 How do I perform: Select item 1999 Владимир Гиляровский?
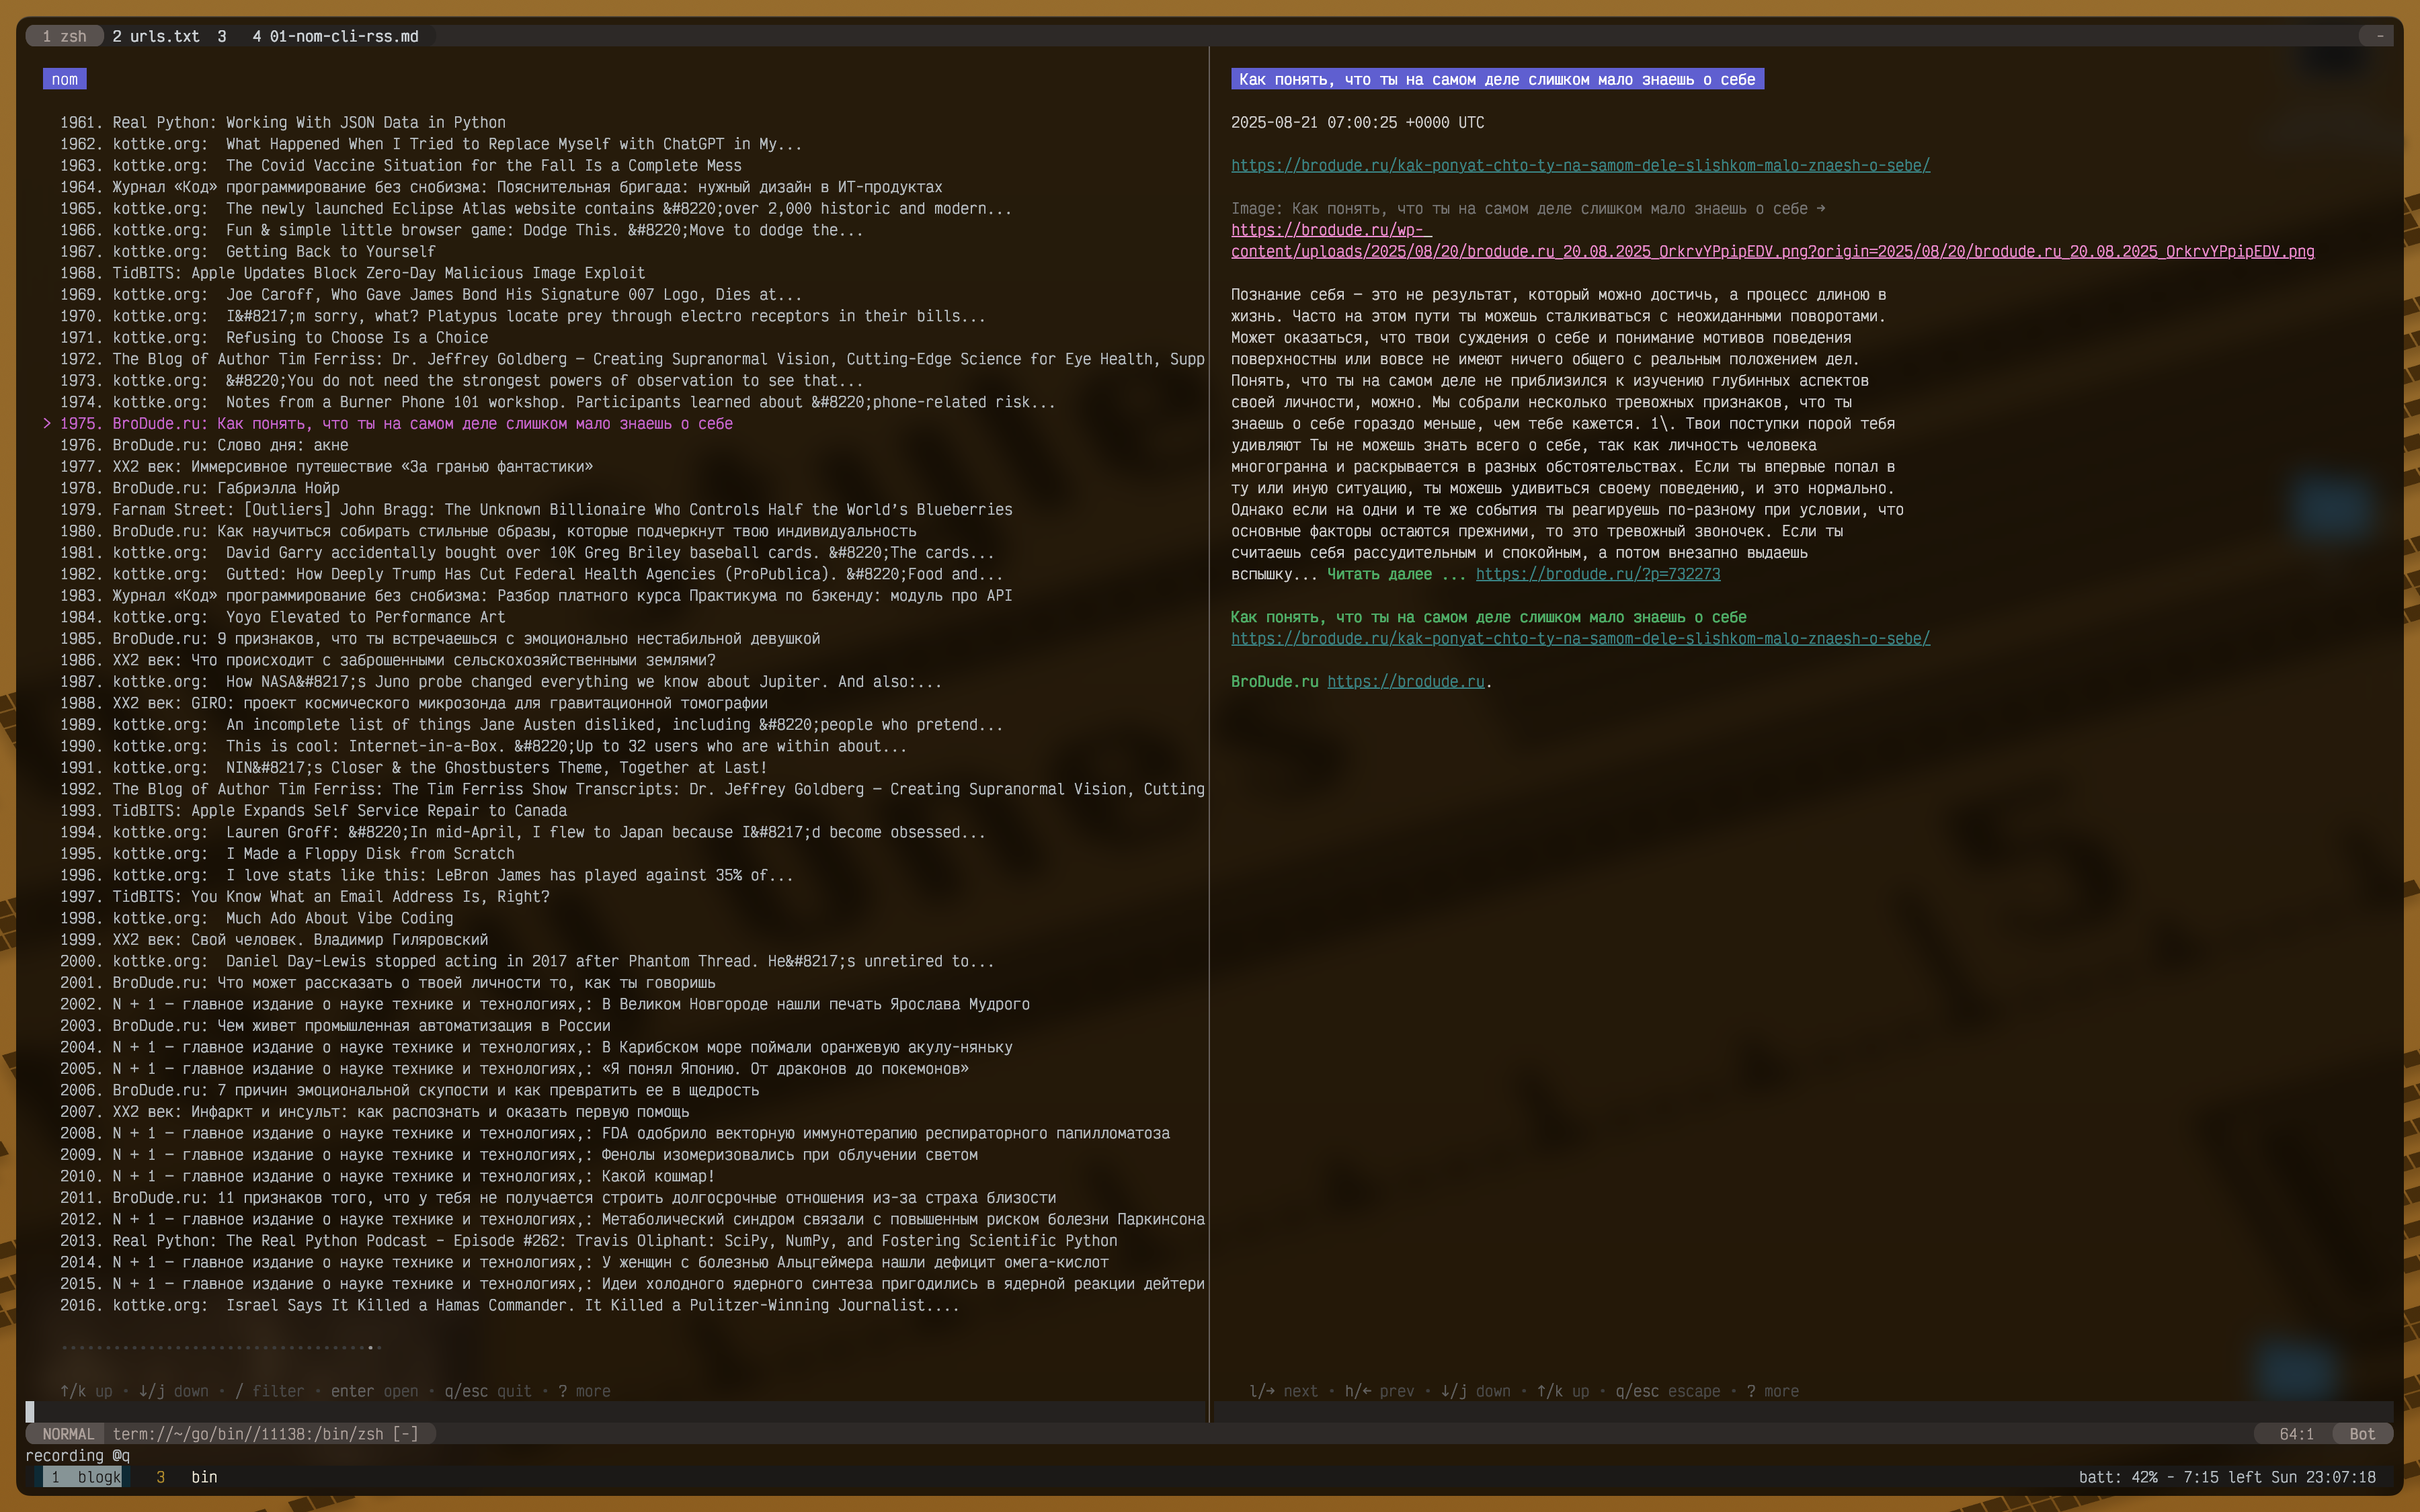pyautogui.click(x=274, y=940)
